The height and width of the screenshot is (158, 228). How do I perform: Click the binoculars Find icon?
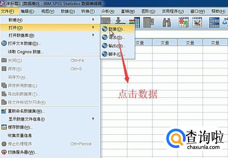(x=167, y=23)
